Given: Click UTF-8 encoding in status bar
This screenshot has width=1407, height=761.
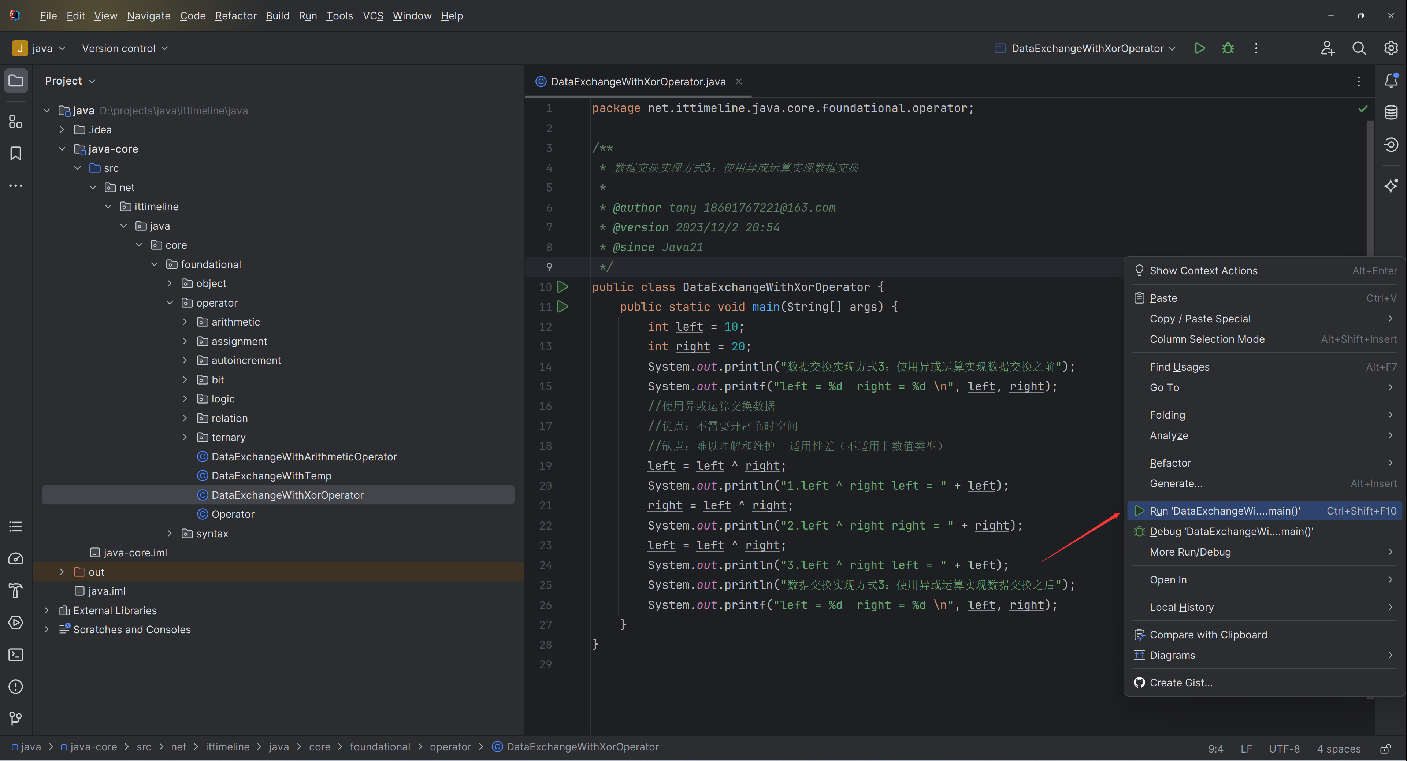Looking at the screenshot, I should 1284,749.
